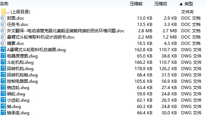Click the Word icon beside 摘要.doc
Image resolution: width=206 pixels, height=128 pixels.
click(3, 43)
